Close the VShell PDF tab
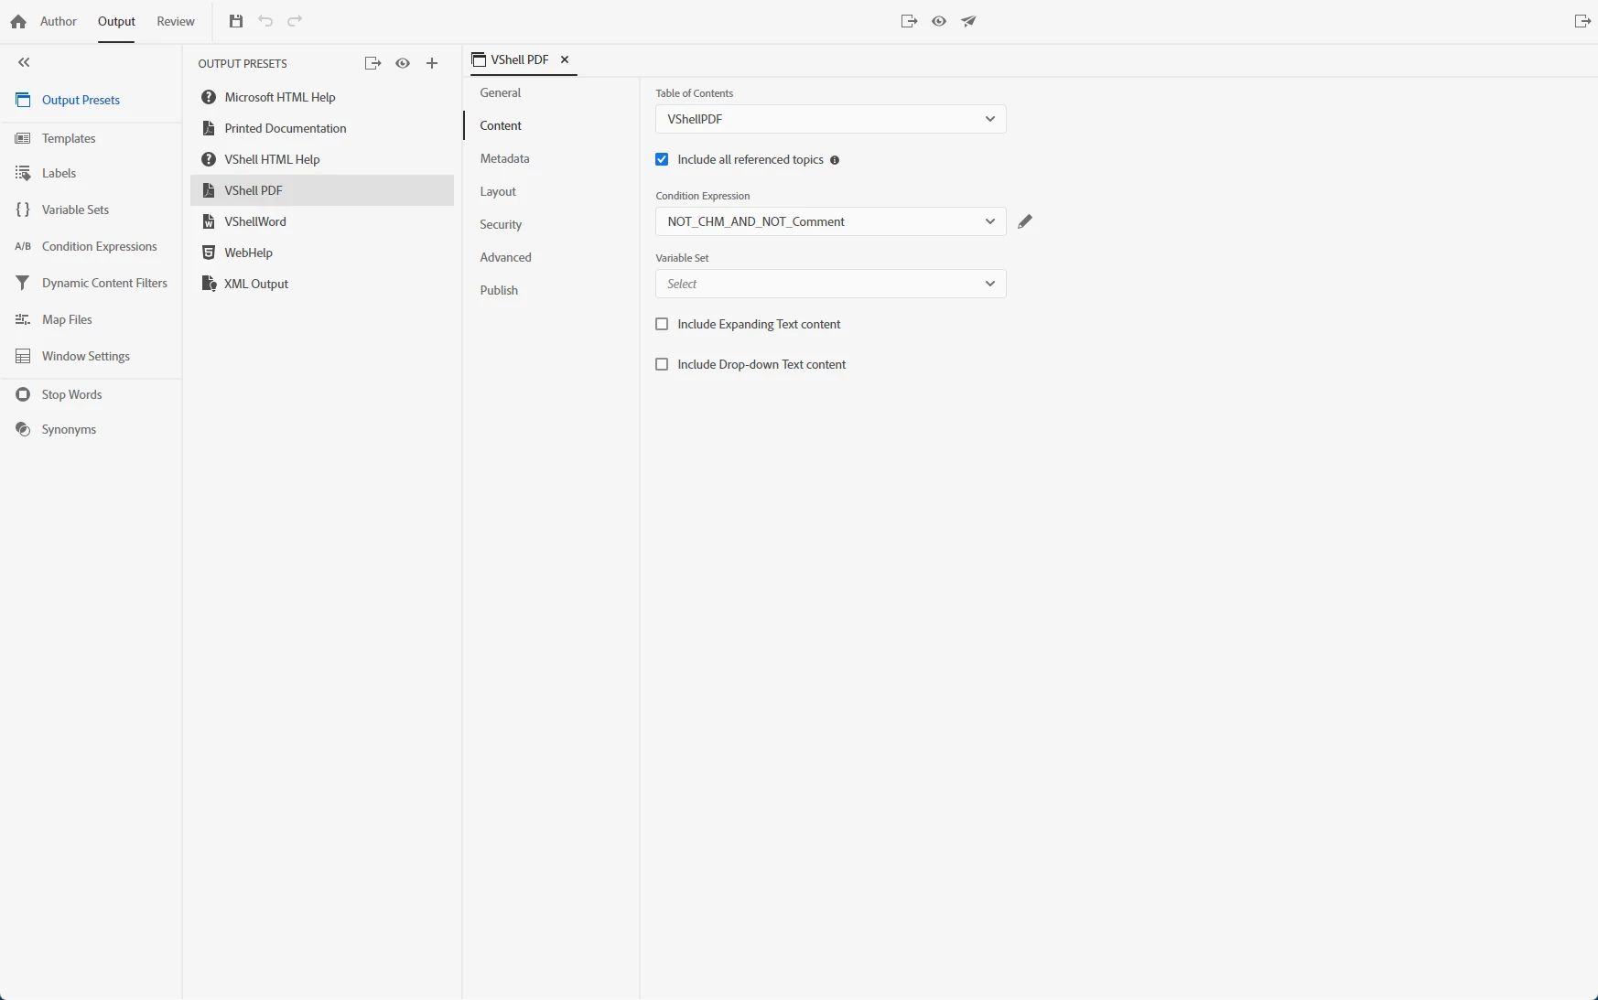 (565, 59)
